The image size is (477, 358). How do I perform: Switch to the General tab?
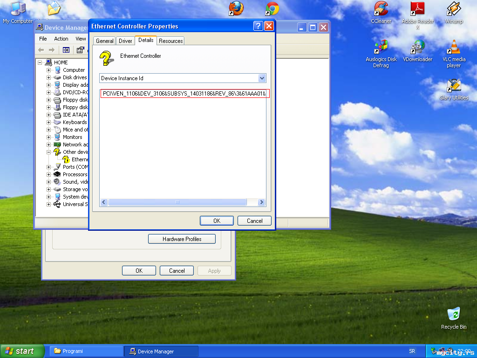coord(104,41)
